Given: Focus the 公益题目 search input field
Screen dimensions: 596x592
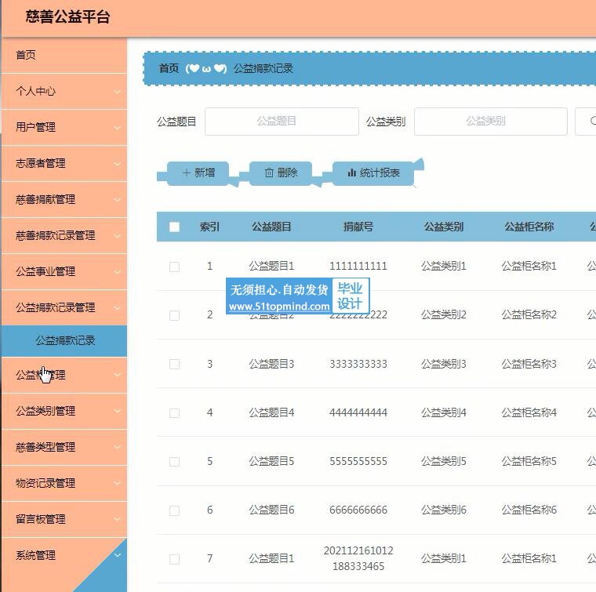Looking at the screenshot, I should (x=282, y=122).
